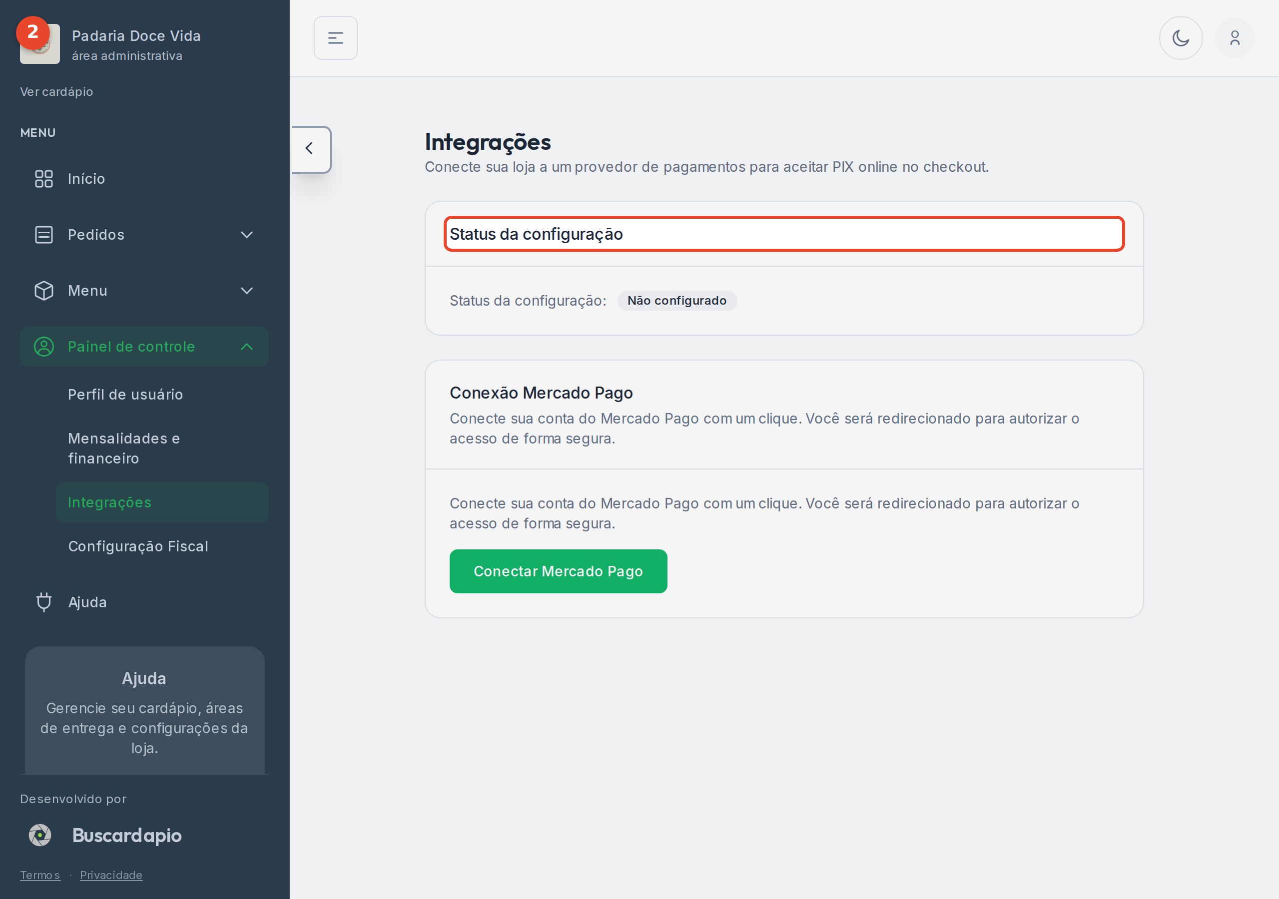Click the Padaria Doce Vida store logo

40,44
